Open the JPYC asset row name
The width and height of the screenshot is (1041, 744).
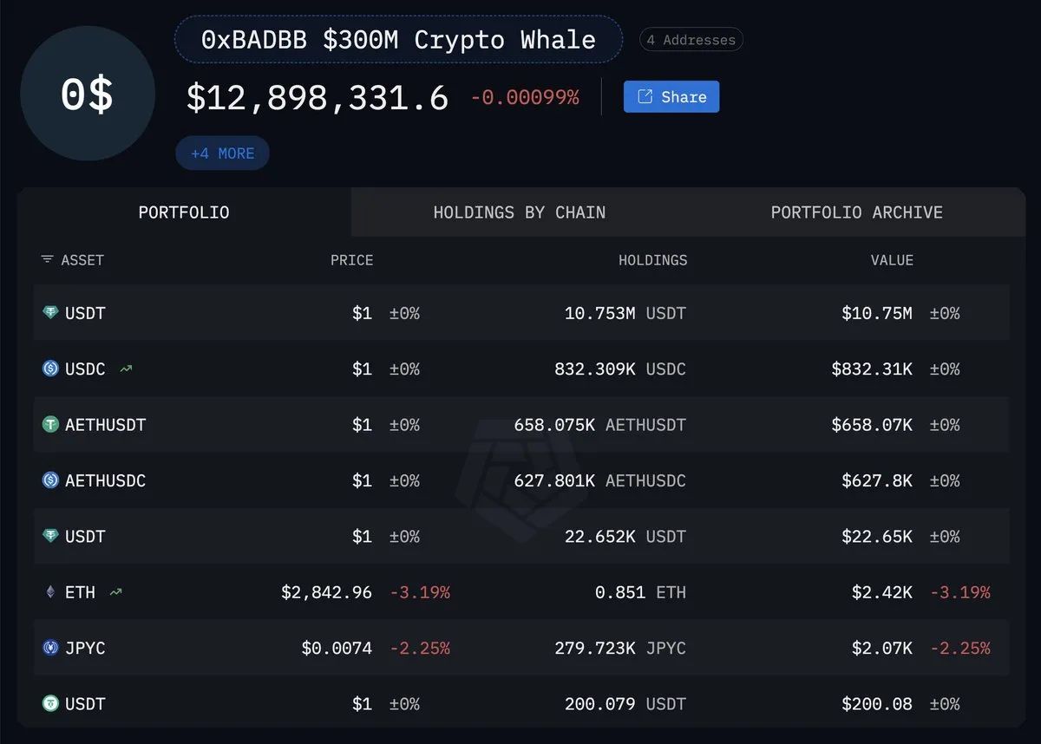(x=85, y=648)
